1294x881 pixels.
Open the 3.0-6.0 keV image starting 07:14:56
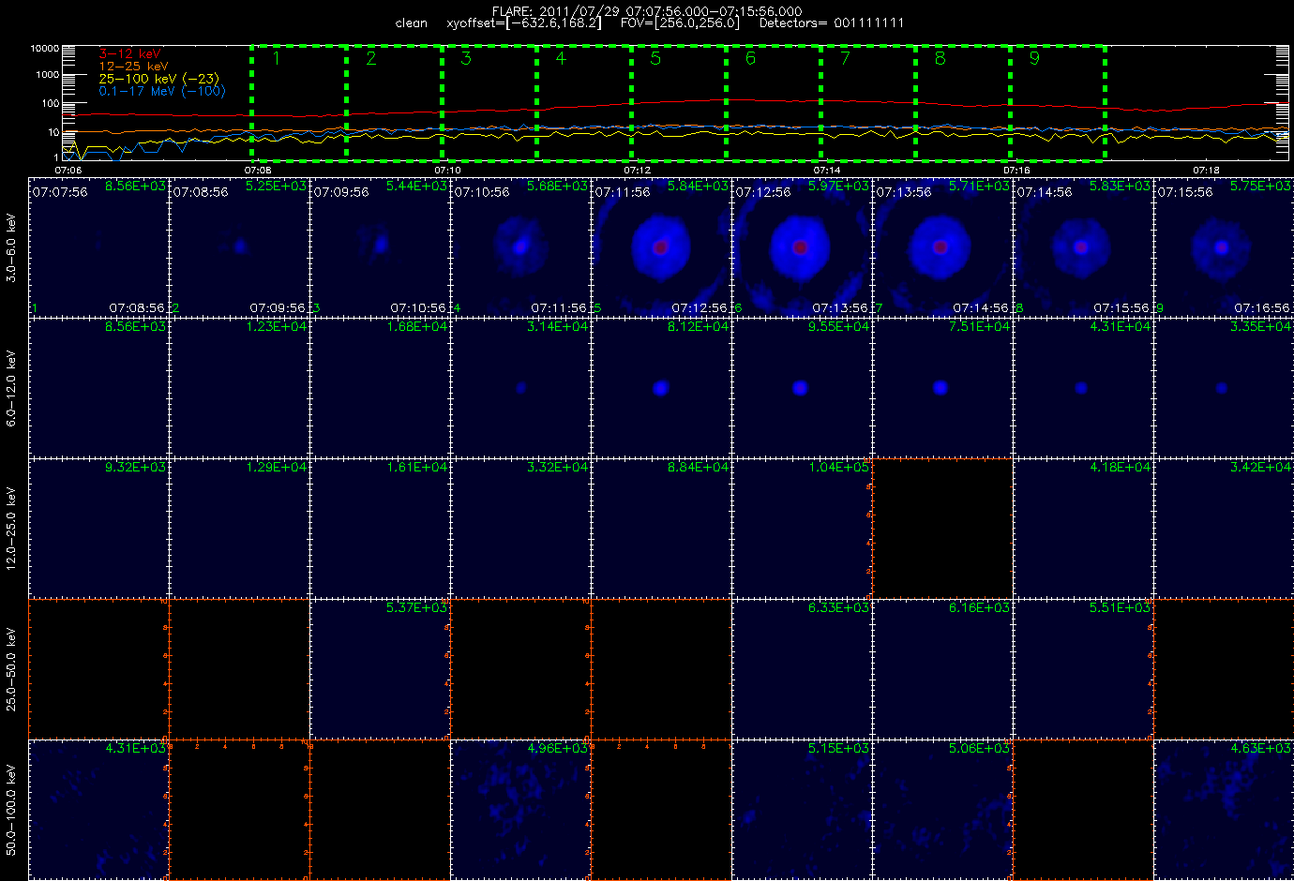pos(1083,246)
